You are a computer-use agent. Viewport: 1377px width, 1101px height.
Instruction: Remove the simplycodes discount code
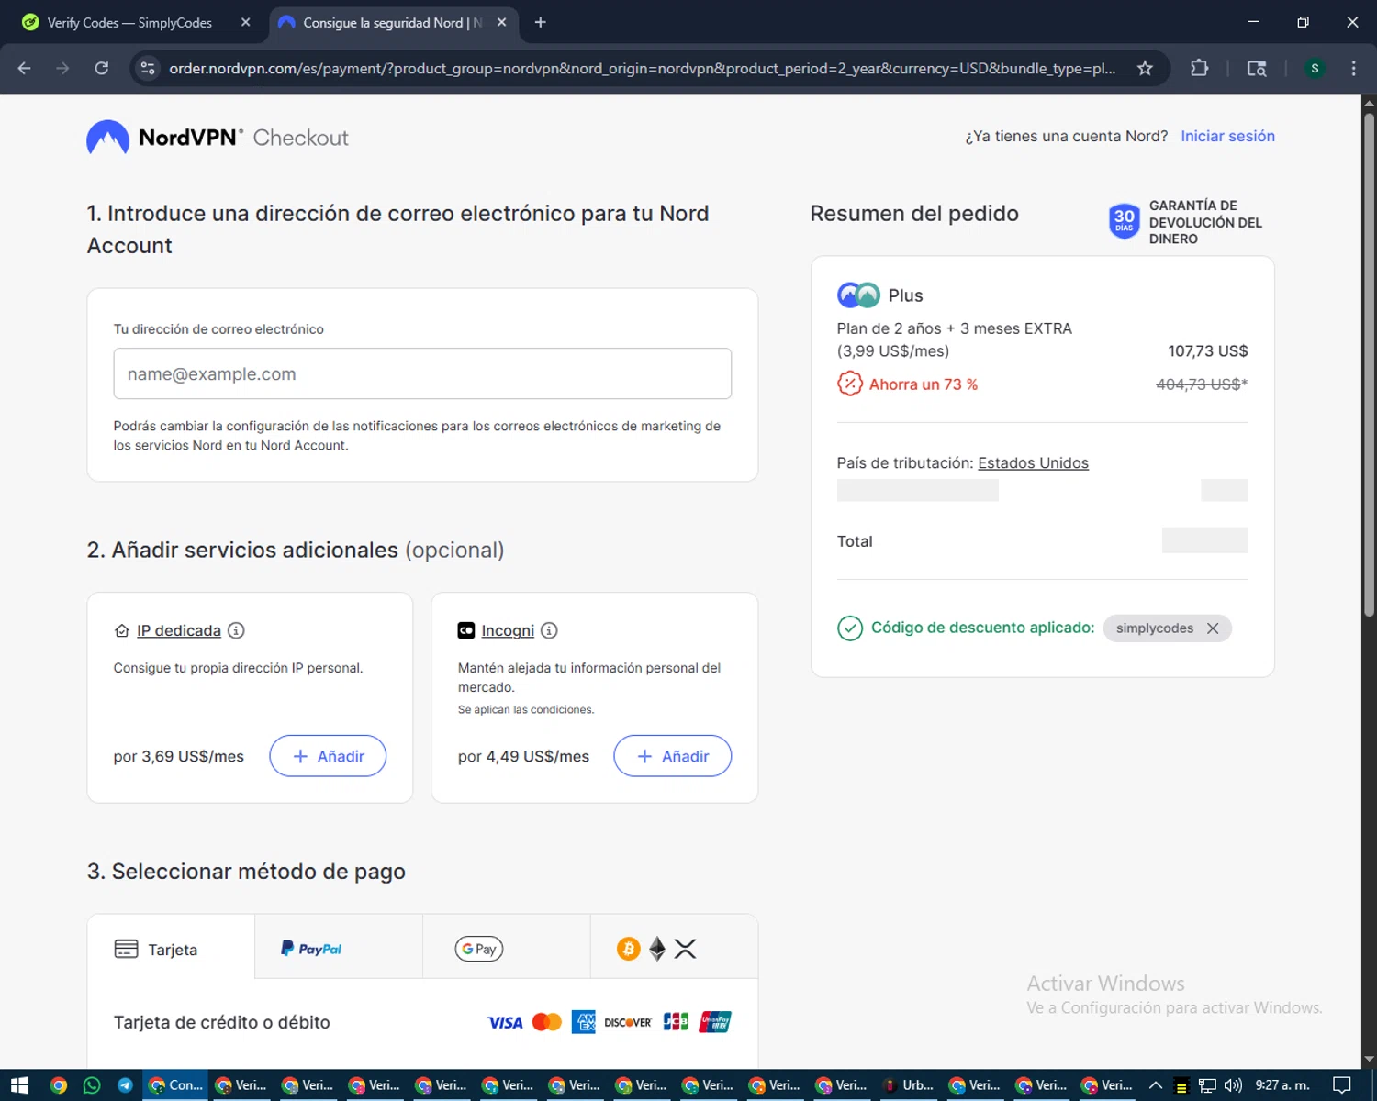point(1213,628)
